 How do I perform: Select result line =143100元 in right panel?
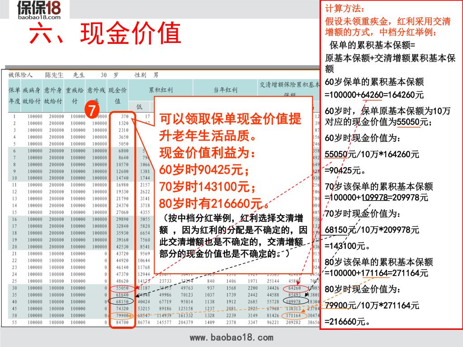click(348, 246)
